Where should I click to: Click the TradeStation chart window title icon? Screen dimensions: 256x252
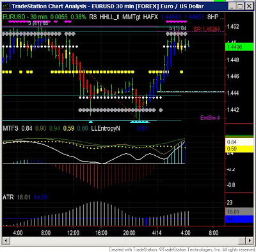tap(6, 6)
